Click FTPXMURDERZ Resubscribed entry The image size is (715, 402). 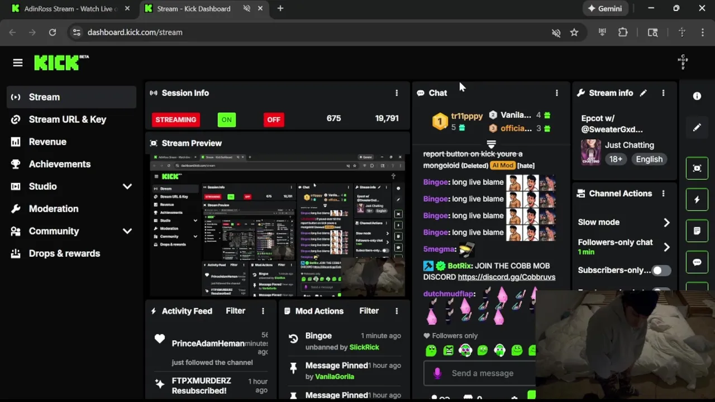point(201,386)
